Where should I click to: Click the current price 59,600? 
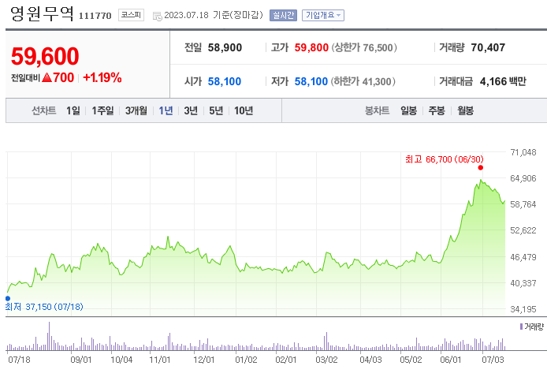point(45,56)
